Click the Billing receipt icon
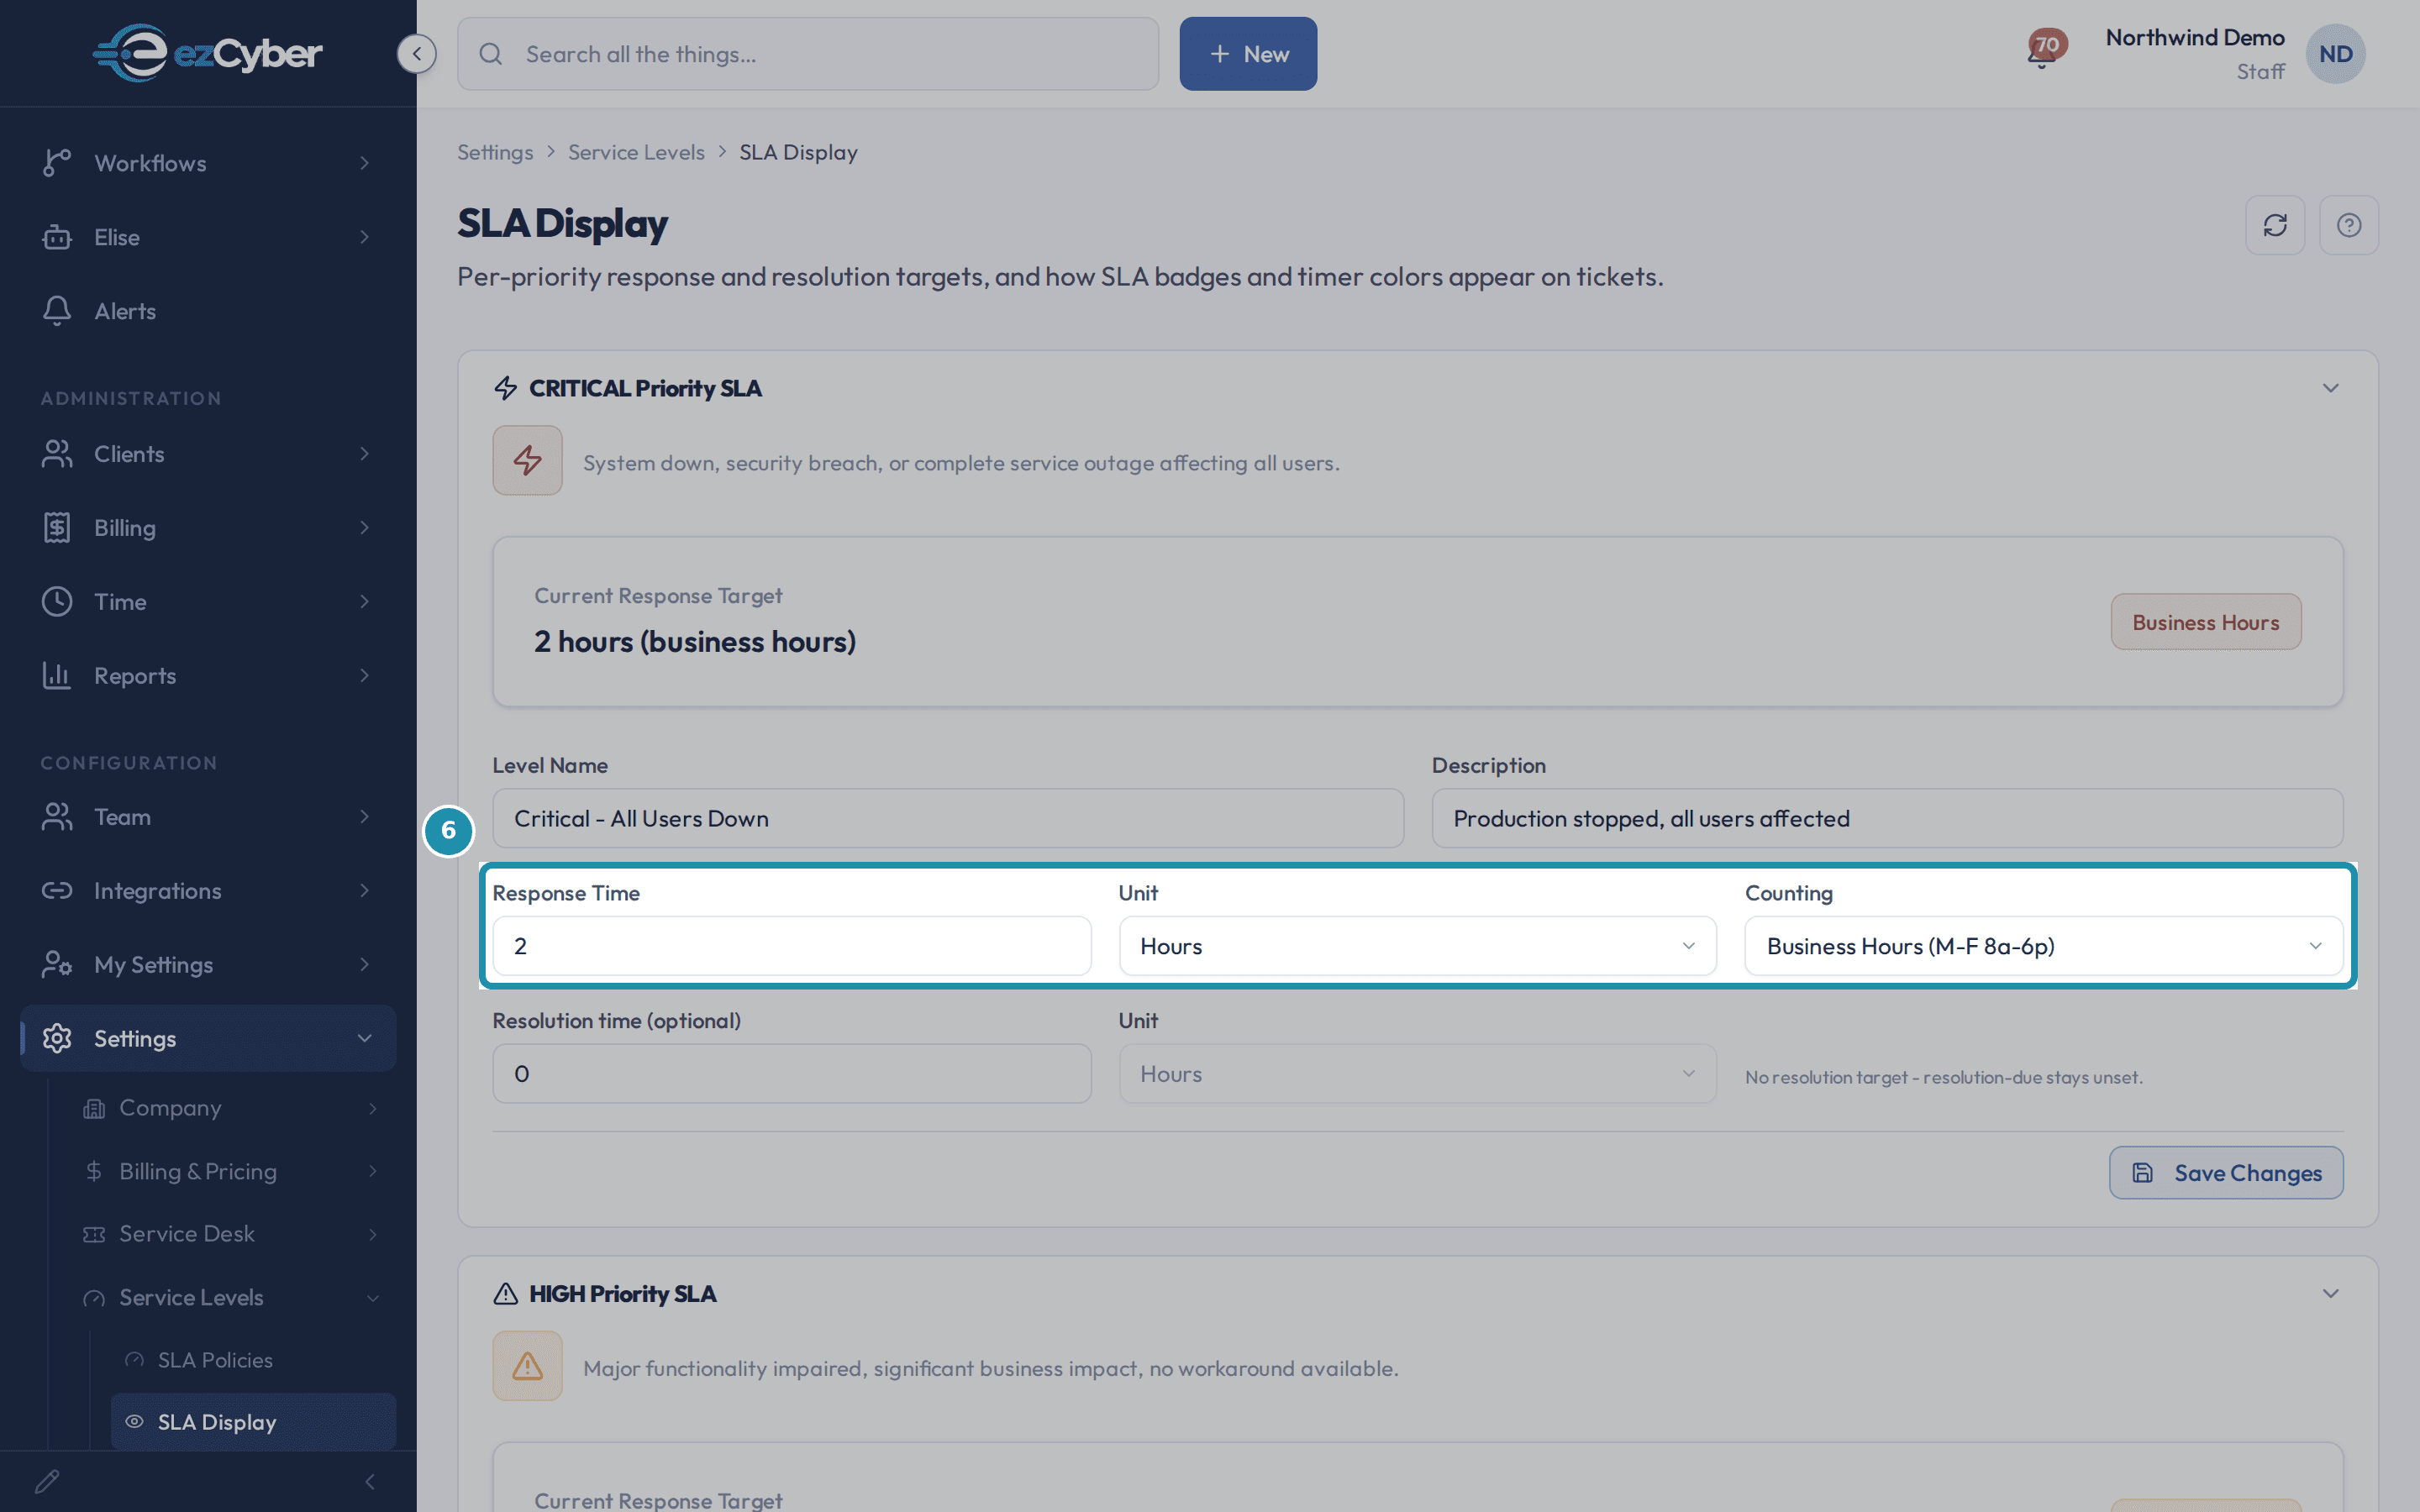Viewport: 2420px width, 1512px height. pyautogui.click(x=57, y=528)
